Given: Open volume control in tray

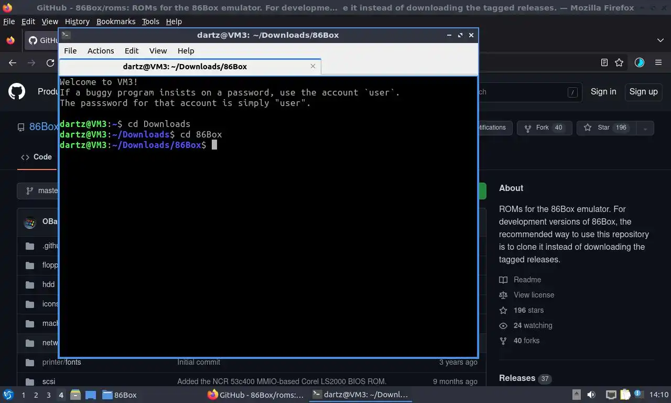Looking at the screenshot, I should point(591,395).
